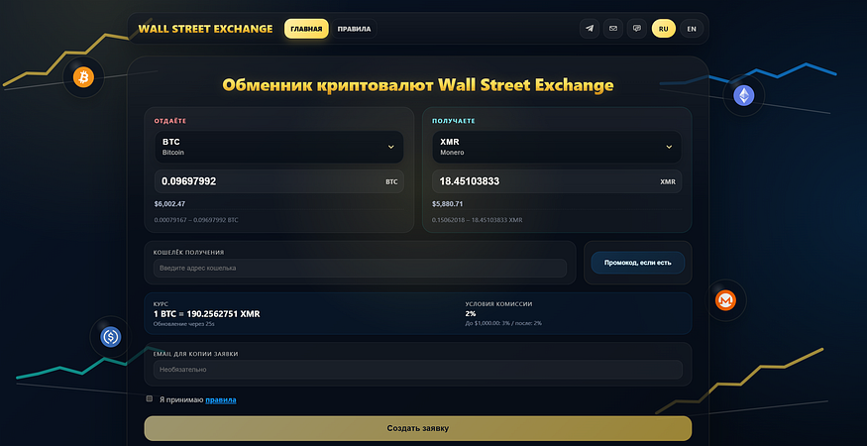This screenshot has width=867, height=446.
Task: Go to the Главная tab
Action: click(x=306, y=29)
